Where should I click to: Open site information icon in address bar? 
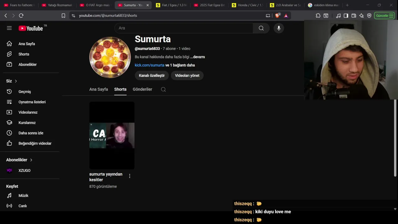[x=73, y=16]
